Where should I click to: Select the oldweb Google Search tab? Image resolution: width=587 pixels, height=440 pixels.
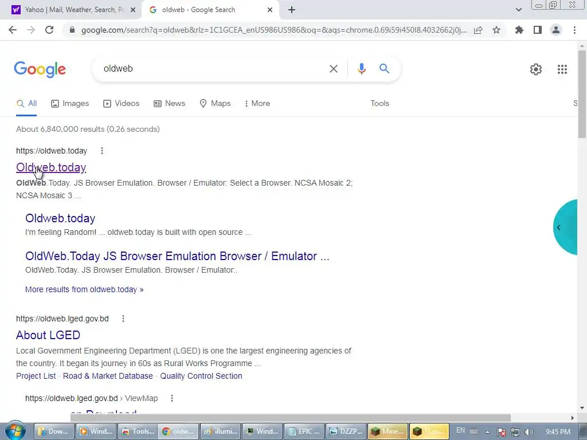pos(210,10)
